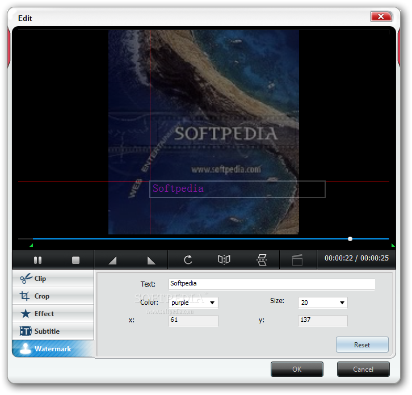Stop the video playback

coord(75,260)
